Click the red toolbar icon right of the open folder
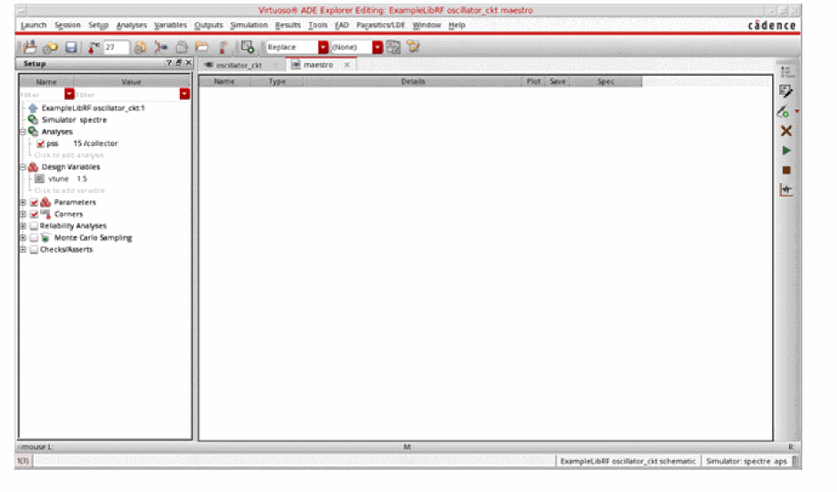Screen dimensions: 837x492 [223, 47]
